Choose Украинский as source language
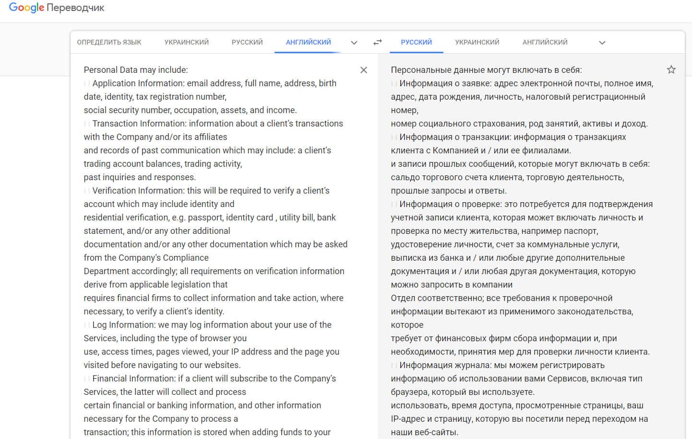 coord(186,42)
